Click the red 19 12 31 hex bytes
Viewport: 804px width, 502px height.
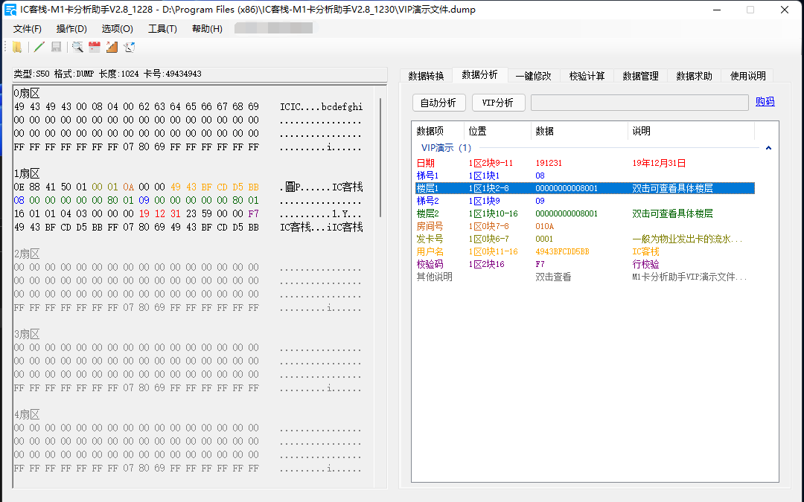pyautogui.click(x=159, y=213)
